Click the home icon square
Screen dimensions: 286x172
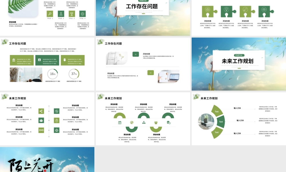pos(57,130)
